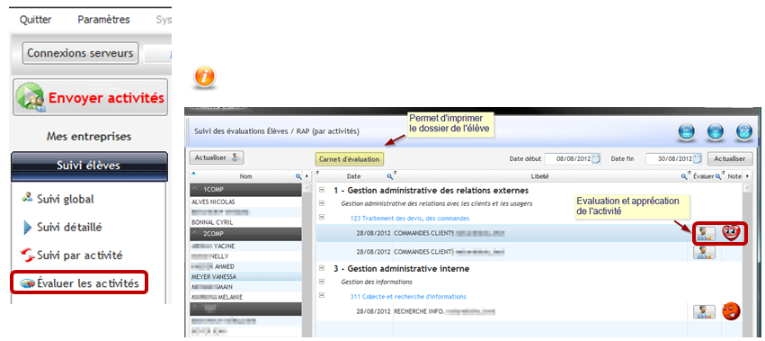Open the evaluate icon for first COMMANDES CLIENT row

point(704,233)
